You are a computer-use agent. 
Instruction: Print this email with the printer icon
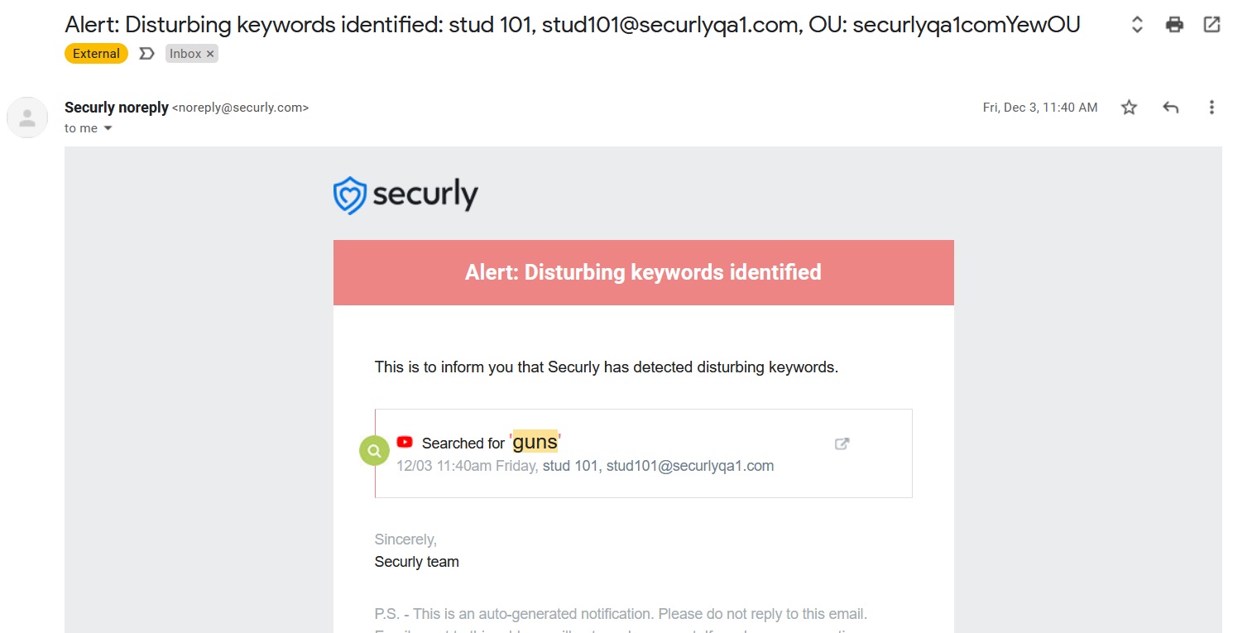click(1174, 25)
